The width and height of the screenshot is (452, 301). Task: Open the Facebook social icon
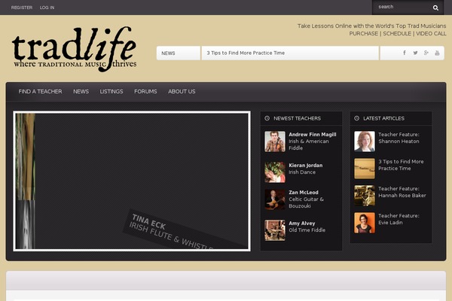[405, 53]
